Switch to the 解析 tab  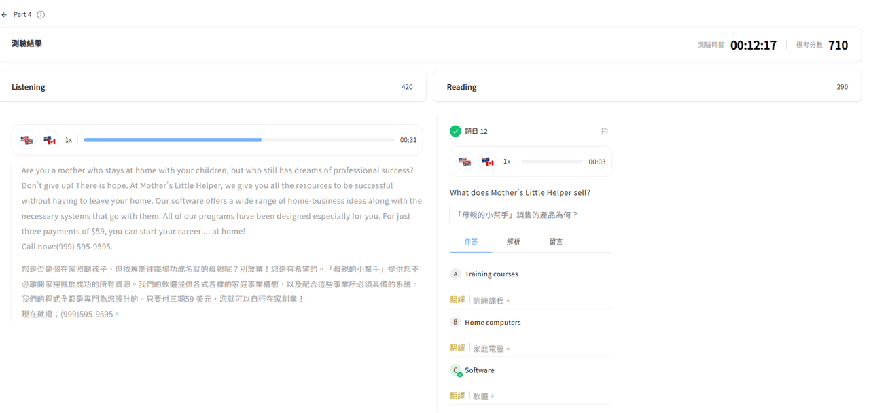514,242
